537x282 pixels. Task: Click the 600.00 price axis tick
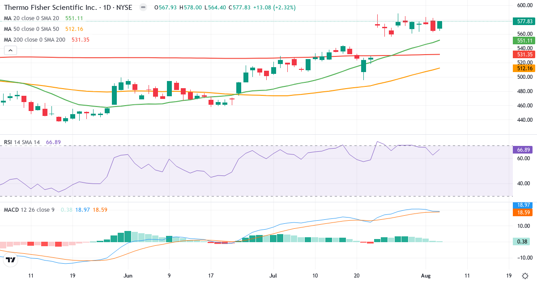pos(524,5)
